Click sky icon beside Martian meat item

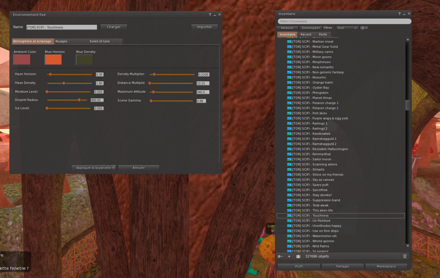289,42
